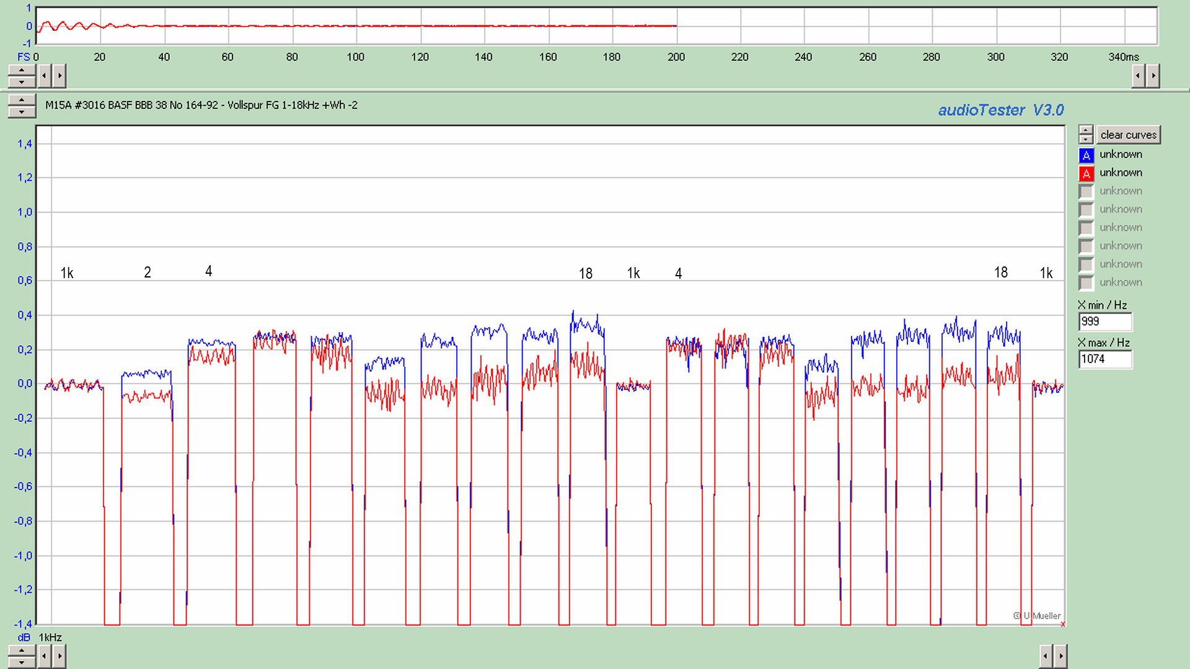1190x669 pixels.
Task: Click left arrow next to 1kHz label
Action: point(45,656)
